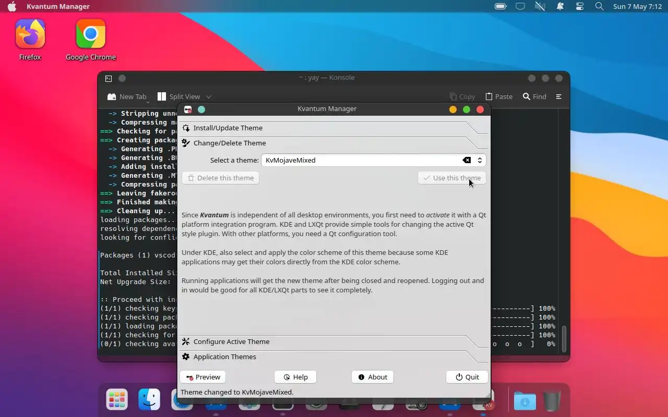Clear the selected theme text
Image resolution: width=668 pixels, height=417 pixels.
pos(467,160)
